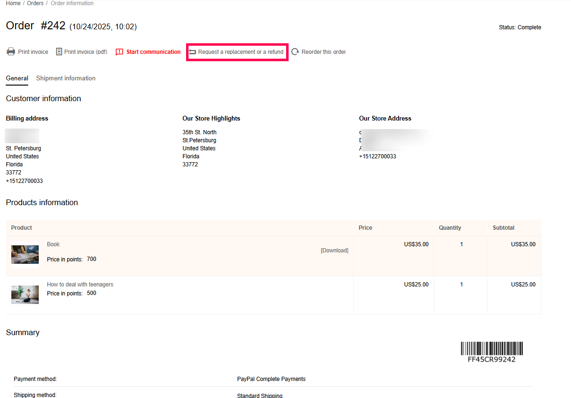The image size is (571, 398).
Task: Open How to deal with teenagers link
Action: pyautogui.click(x=80, y=285)
